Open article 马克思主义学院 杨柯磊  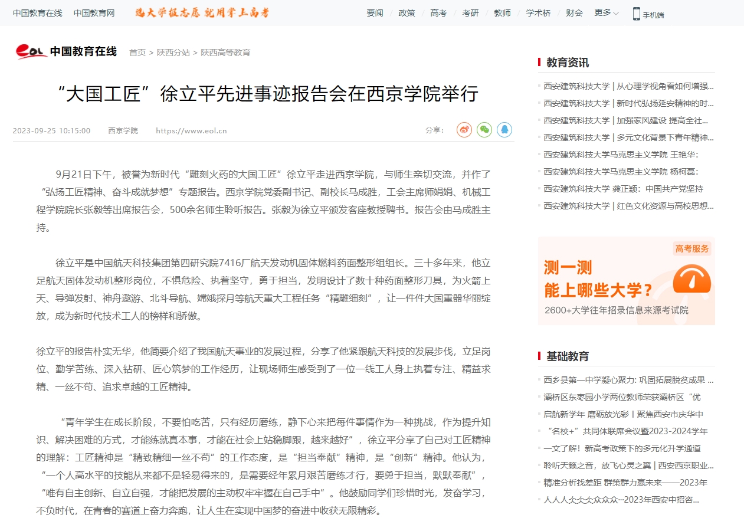pos(621,172)
